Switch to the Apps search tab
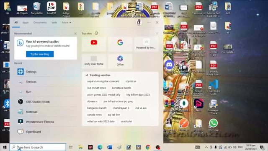Screen dimensions: 268x151 pos(26,22)
